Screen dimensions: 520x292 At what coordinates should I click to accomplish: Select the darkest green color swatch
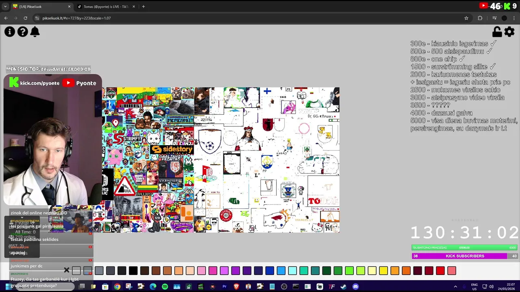pos(327,271)
